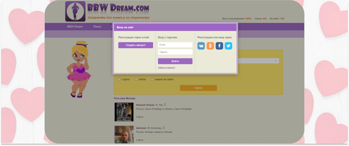This screenshot has width=349, height=146.
Task: Click the cartoon girl mascot image
Action: click(x=79, y=69)
